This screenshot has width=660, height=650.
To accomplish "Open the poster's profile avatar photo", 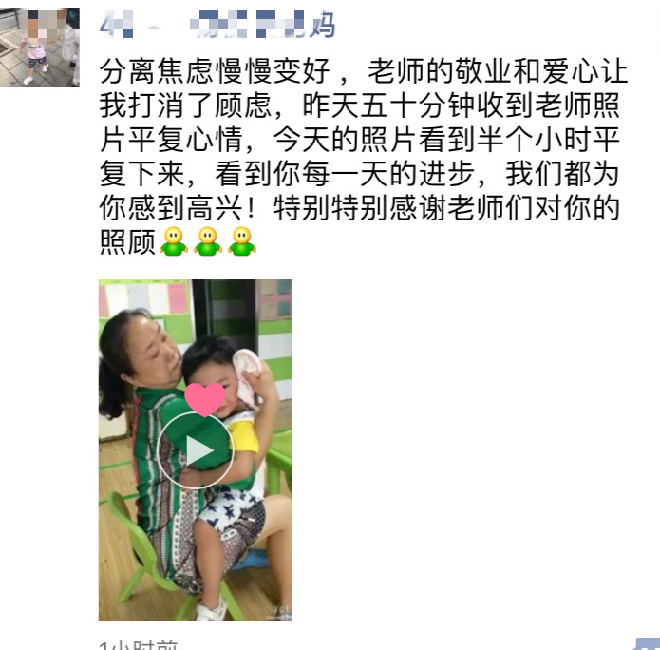I will (40, 48).
